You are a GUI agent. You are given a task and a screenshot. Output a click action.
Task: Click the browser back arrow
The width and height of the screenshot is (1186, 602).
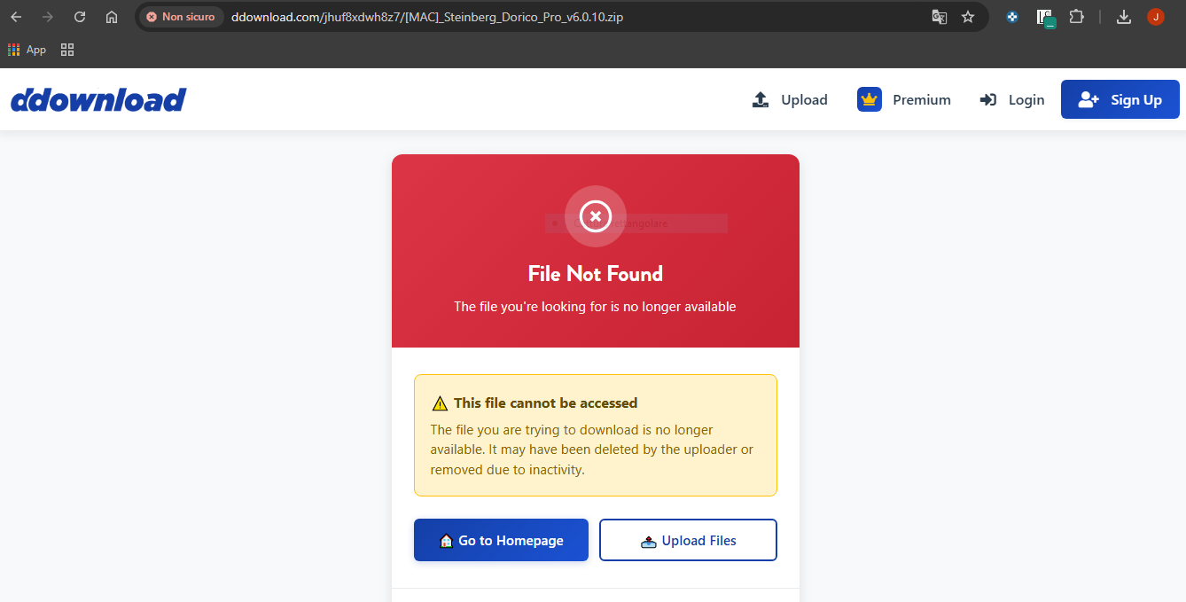pos(16,17)
